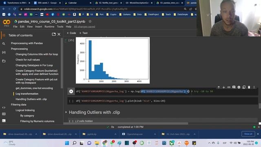The image size is (261, 147).
Task: Delete the cell with trash icon
Action: point(249,87)
